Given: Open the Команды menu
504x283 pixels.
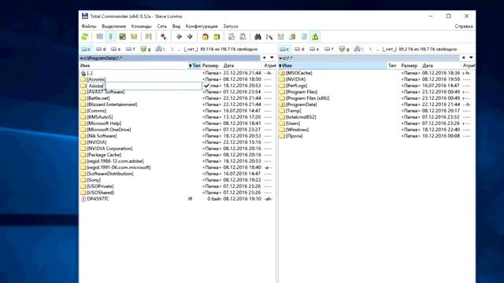Looking at the screenshot, I should (142, 26).
